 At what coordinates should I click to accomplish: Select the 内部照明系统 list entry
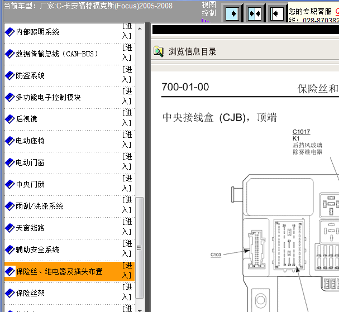click(37, 32)
